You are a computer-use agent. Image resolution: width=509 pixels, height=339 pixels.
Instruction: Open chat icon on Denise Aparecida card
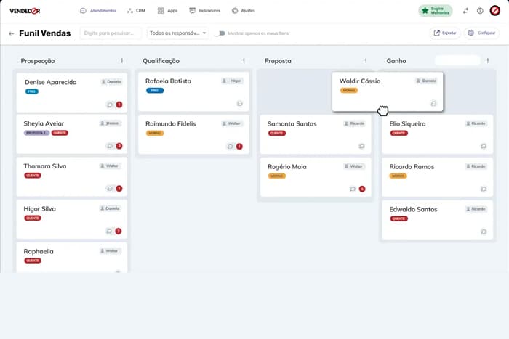pyautogui.click(x=110, y=105)
